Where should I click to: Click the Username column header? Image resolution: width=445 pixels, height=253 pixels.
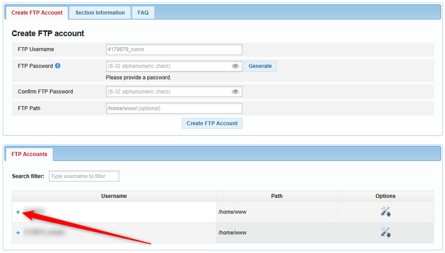point(114,196)
